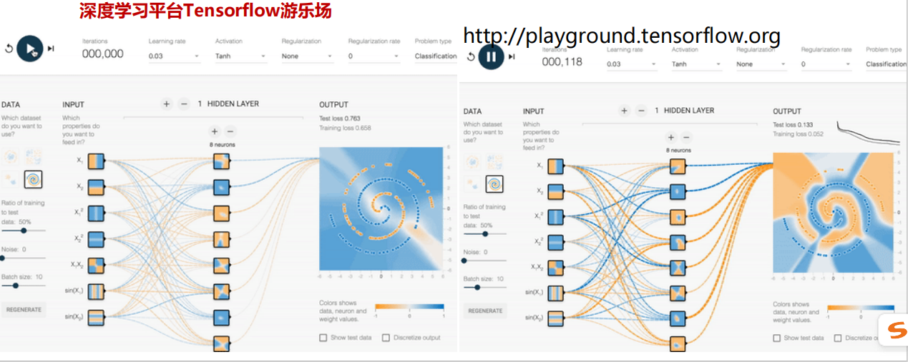Toggle the X₁ input feature, left playground

coord(97,161)
